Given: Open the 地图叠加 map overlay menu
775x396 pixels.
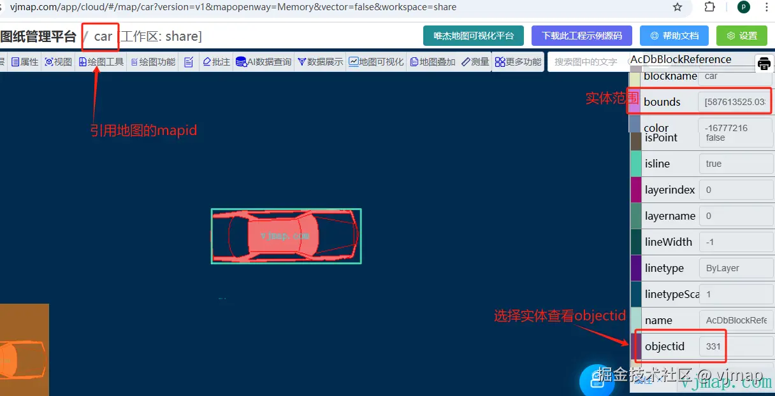Looking at the screenshot, I should point(433,62).
